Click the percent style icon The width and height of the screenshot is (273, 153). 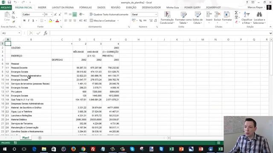tap(140, 20)
